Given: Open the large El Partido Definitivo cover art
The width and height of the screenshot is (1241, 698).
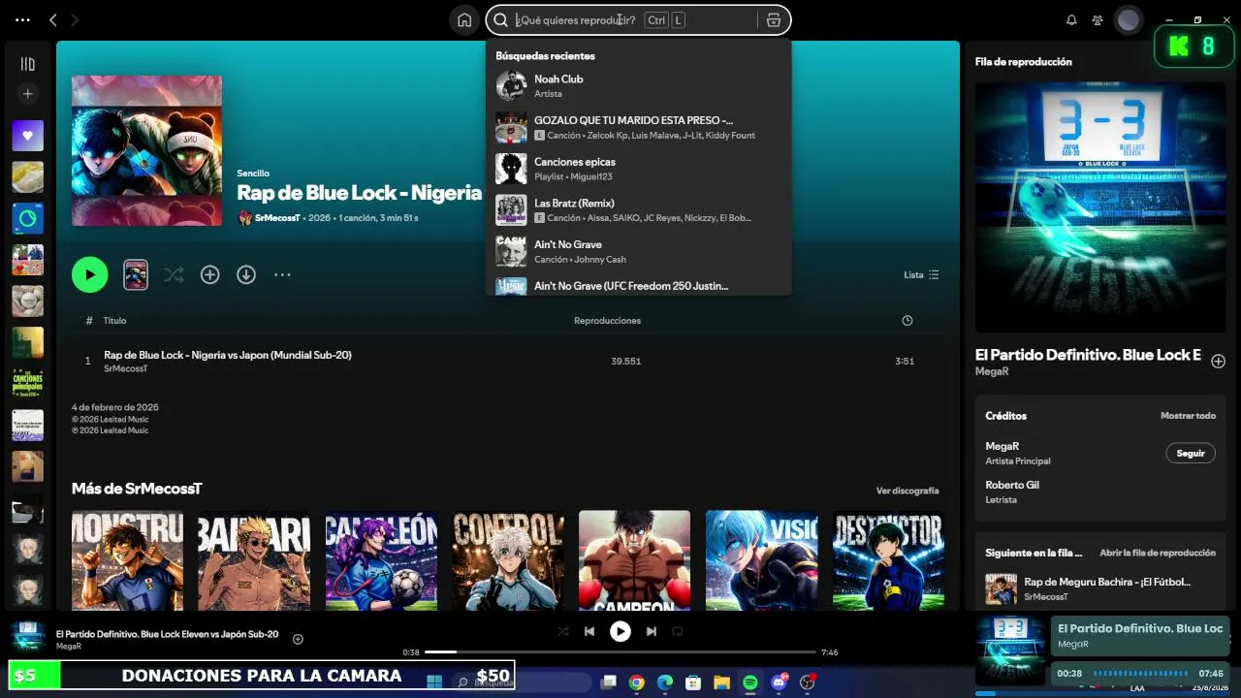Looking at the screenshot, I should pyautogui.click(x=1100, y=207).
